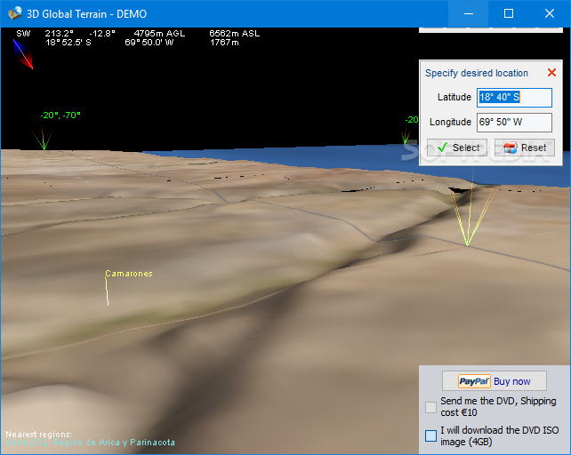Click the Latitude input field
This screenshot has width=571, height=455.
pyautogui.click(x=514, y=98)
